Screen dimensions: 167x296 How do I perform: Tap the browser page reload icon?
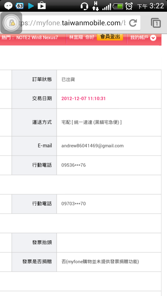click(133, 23)
